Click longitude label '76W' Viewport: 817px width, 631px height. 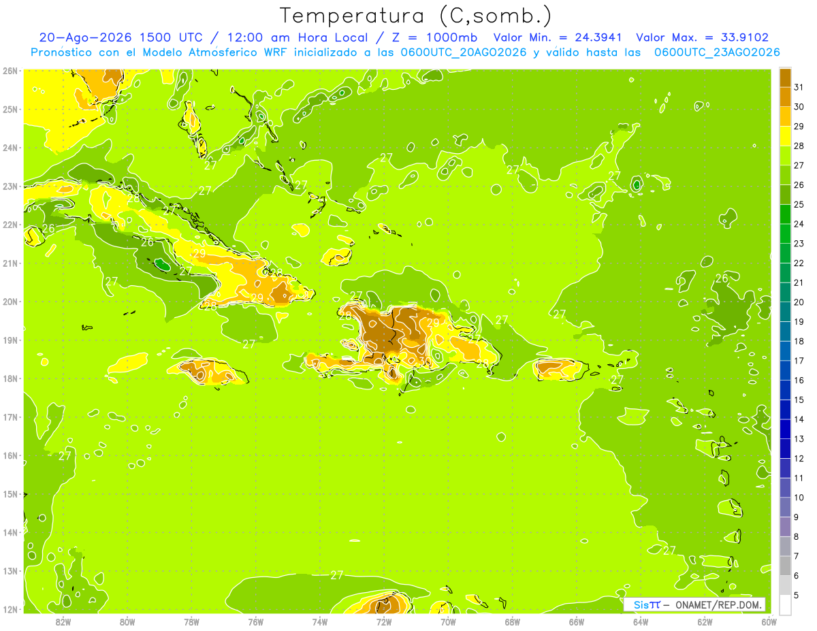pos(256,621)
